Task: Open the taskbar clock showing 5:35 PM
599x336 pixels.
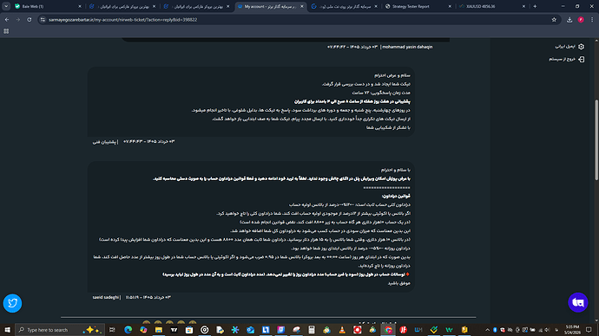Action: pyautogui.click(x=572, y=330)
